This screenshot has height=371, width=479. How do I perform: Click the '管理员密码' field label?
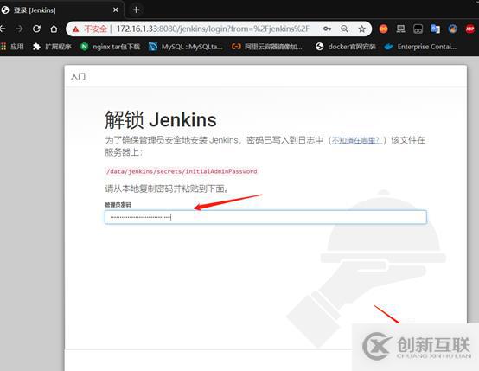pyautogui.click(x=118, y=205)
